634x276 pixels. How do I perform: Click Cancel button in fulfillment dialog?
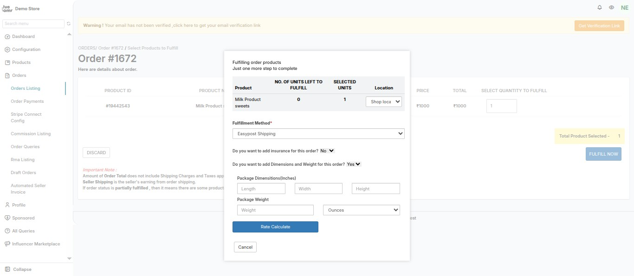(245, 247)
